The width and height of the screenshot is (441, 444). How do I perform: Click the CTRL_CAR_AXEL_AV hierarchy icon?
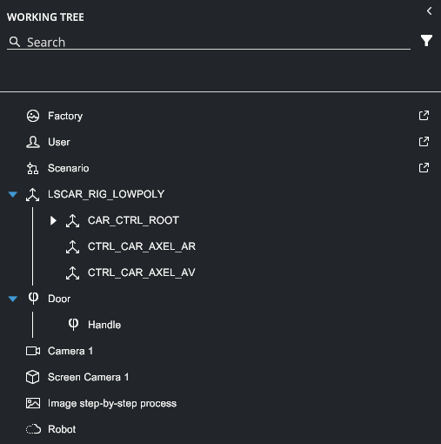pyautogui.click(x=72, y=272)
